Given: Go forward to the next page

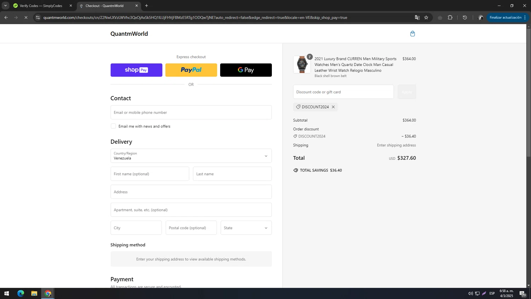Looking at the screenshot, I should pos(16,17).
